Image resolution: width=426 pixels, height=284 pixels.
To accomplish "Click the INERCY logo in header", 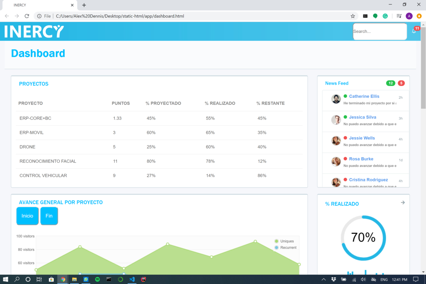I will pos(34,31).
